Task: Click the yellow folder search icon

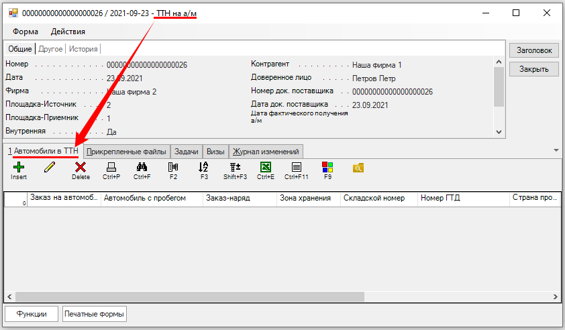Action: point(358,168)
